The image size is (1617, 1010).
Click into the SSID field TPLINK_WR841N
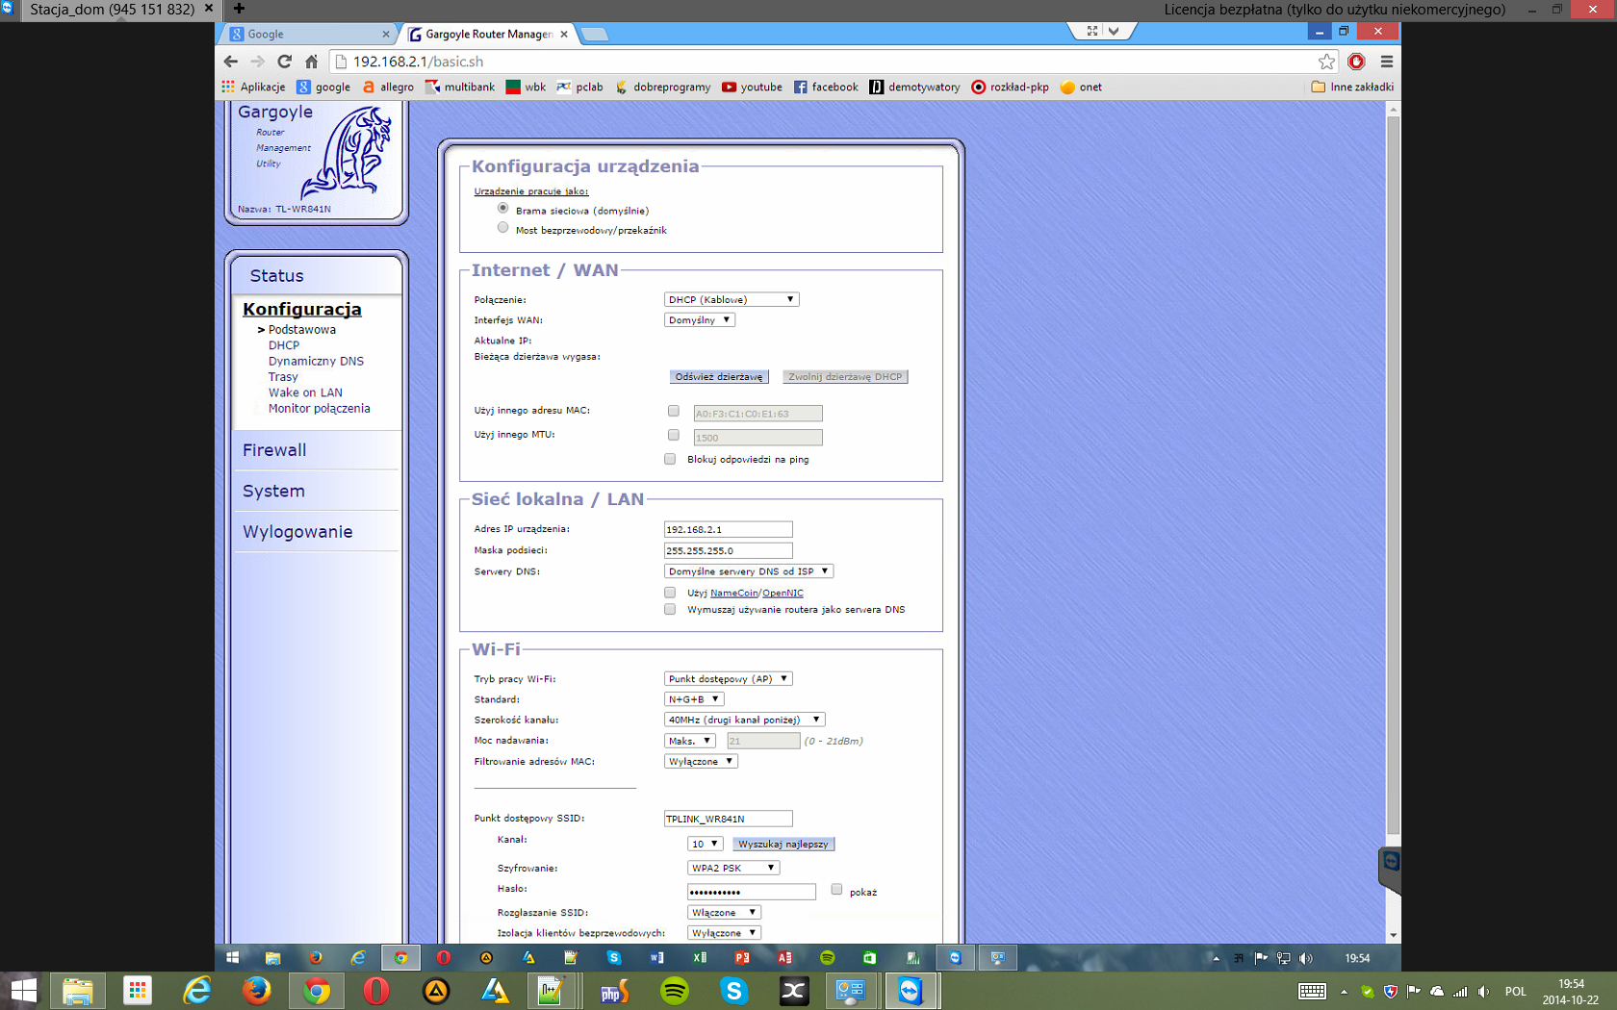tap(728, 819)
